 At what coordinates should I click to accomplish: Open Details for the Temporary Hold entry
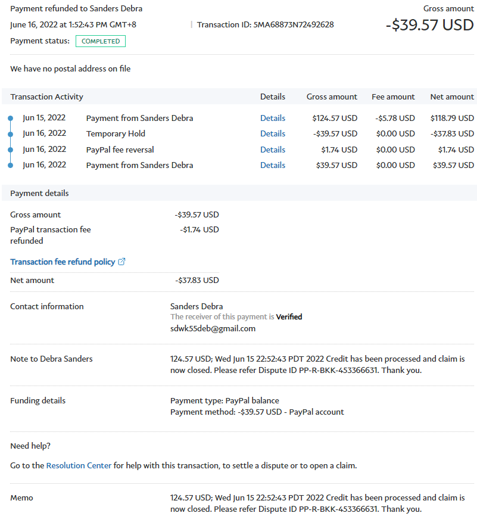[x=273, y=133]
